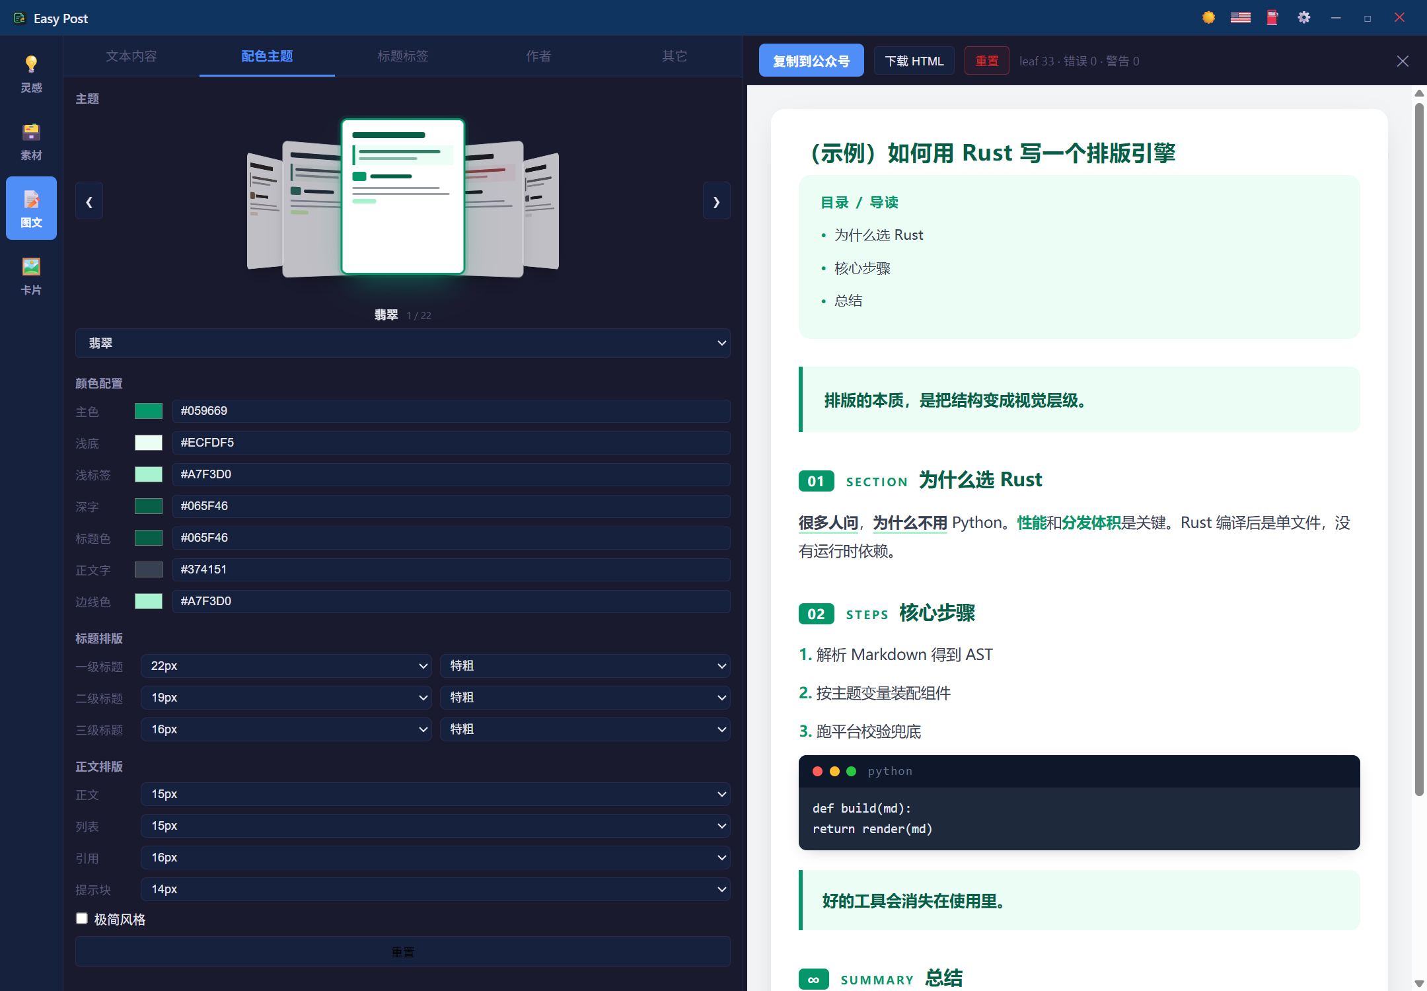
Task: Open the 三级标题 特粗 weight dropdown
Action: tap(585, 729)
